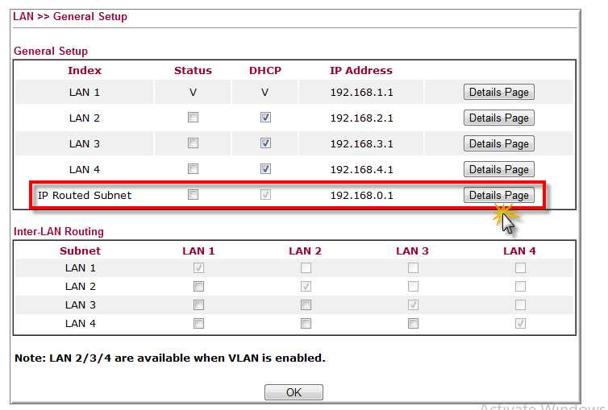Screen dimensions: 608x410
Task: Open Details Page for LAN 4
Action: [498, 169]
